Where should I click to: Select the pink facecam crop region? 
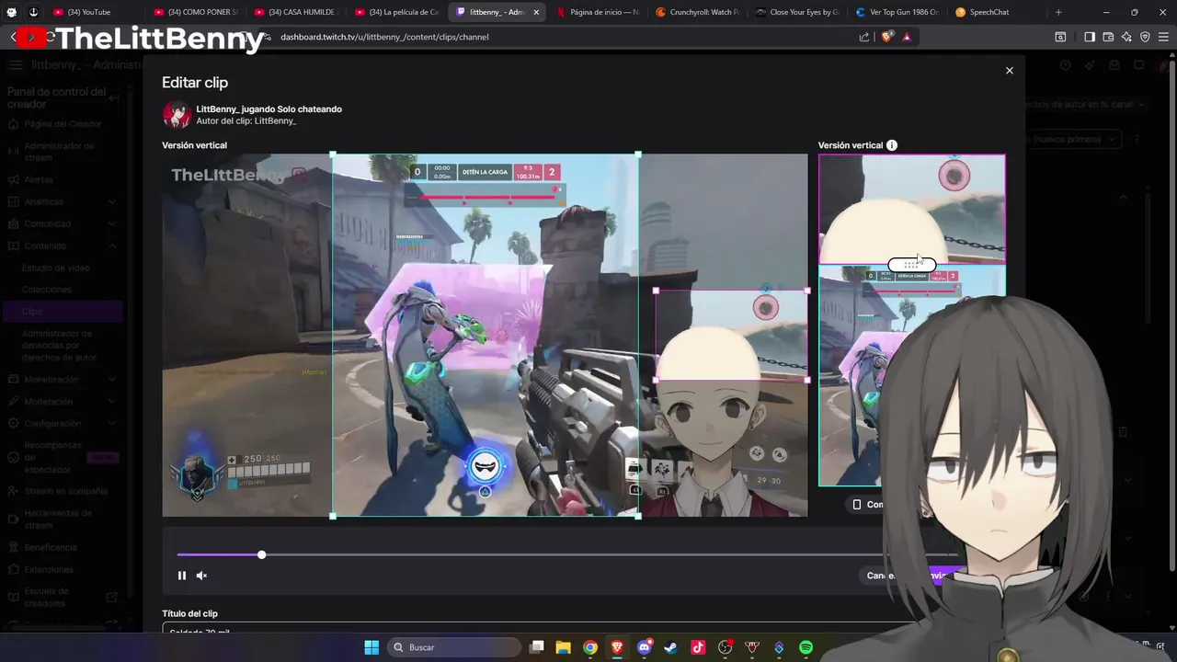coord(731,335)
